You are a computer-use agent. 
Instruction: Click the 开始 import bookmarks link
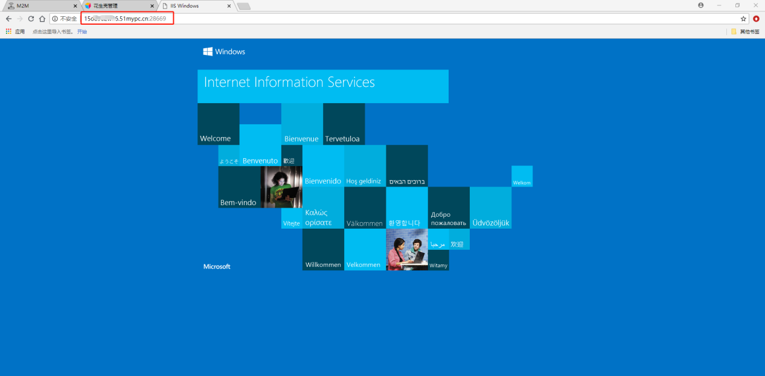82,31
